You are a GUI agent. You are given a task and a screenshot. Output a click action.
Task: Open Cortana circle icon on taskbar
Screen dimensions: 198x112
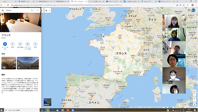click(42, 110)
